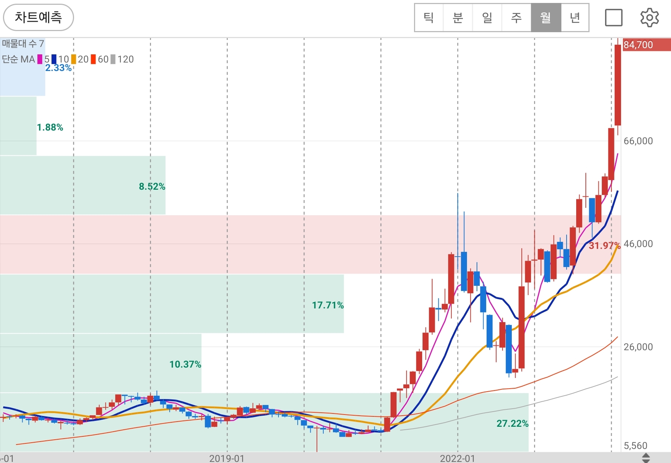This screenshot has width=671, height=463.
Task: Switch to the 주 weekly chart tab
Action: point(516,17)
